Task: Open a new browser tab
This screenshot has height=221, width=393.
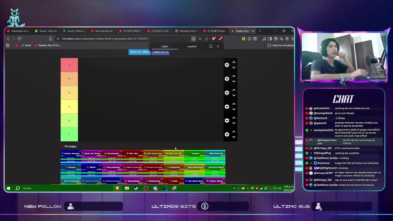Action: tap(260, 31)
